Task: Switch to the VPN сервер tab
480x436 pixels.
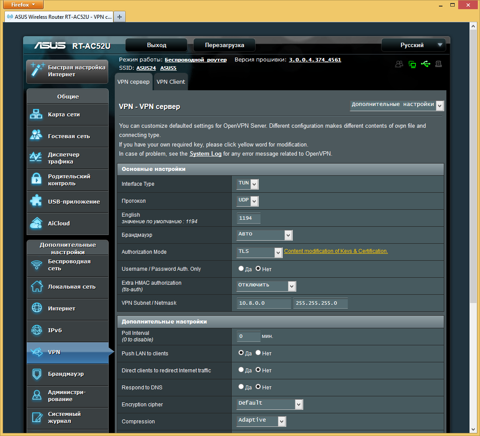Action: 134,82
